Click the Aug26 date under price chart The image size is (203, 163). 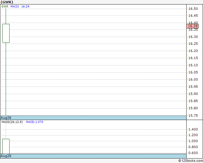tap(6, 118)
